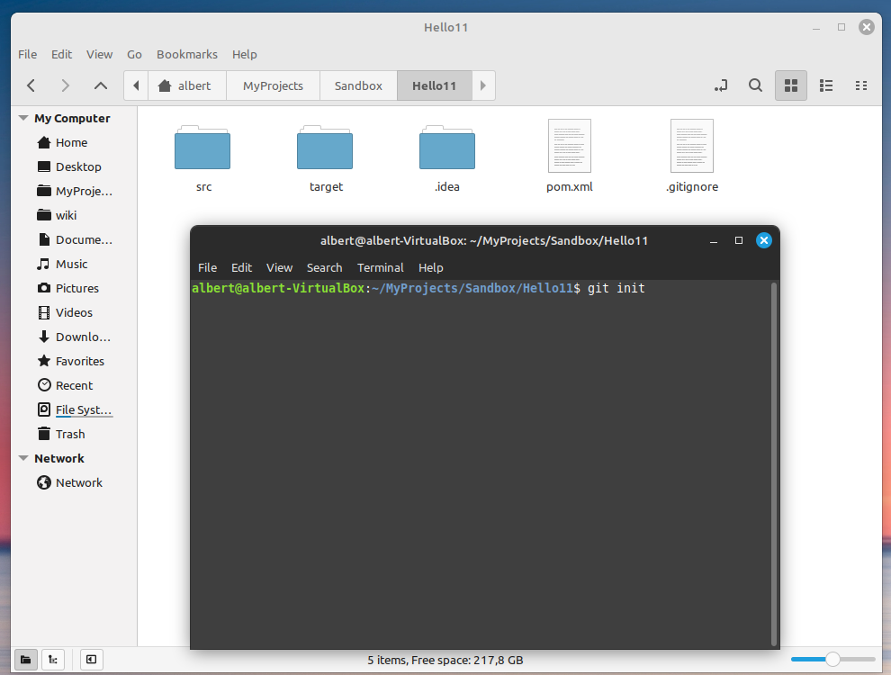Viewport: 891px width, 675px height.
Task: Minimize the terminal window
Action: coord(714,240)
